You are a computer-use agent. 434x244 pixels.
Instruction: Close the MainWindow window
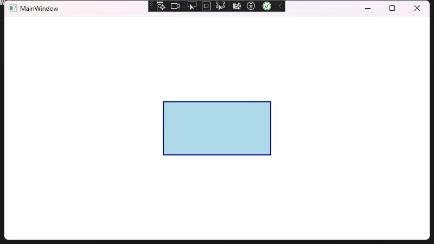pyautogui.click(x=417, y=8)
